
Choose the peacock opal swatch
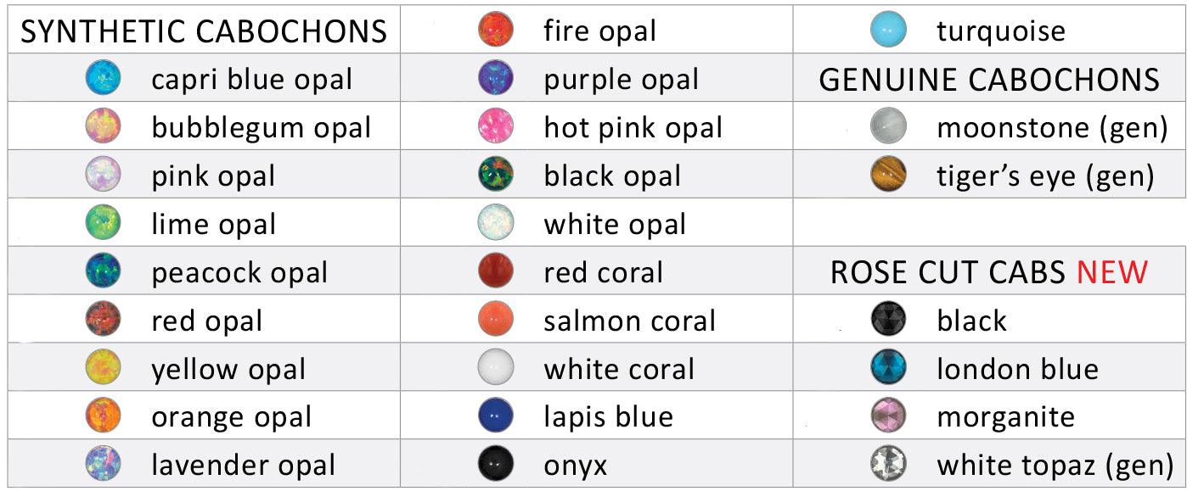[104, 272]
